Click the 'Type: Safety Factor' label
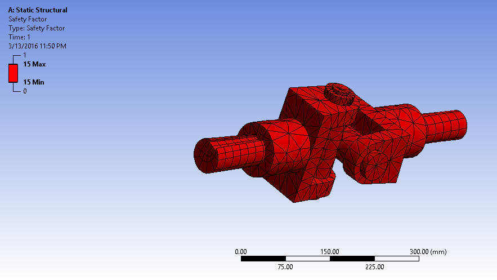This screenshot has height=280, width=497. (x=37, y=28)
